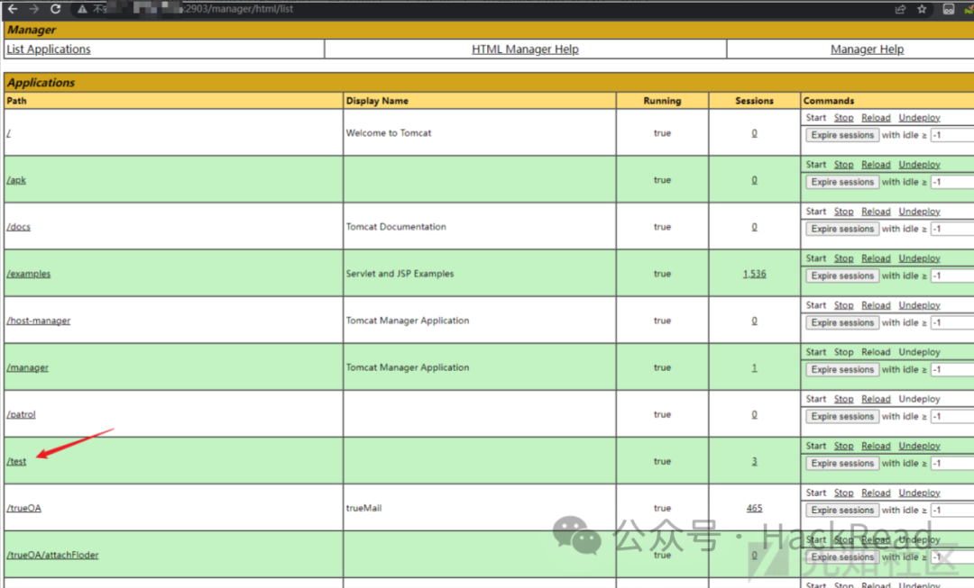Expire sessions for root / application
This screenshot has height=588, width=974.
pos(842,135)
